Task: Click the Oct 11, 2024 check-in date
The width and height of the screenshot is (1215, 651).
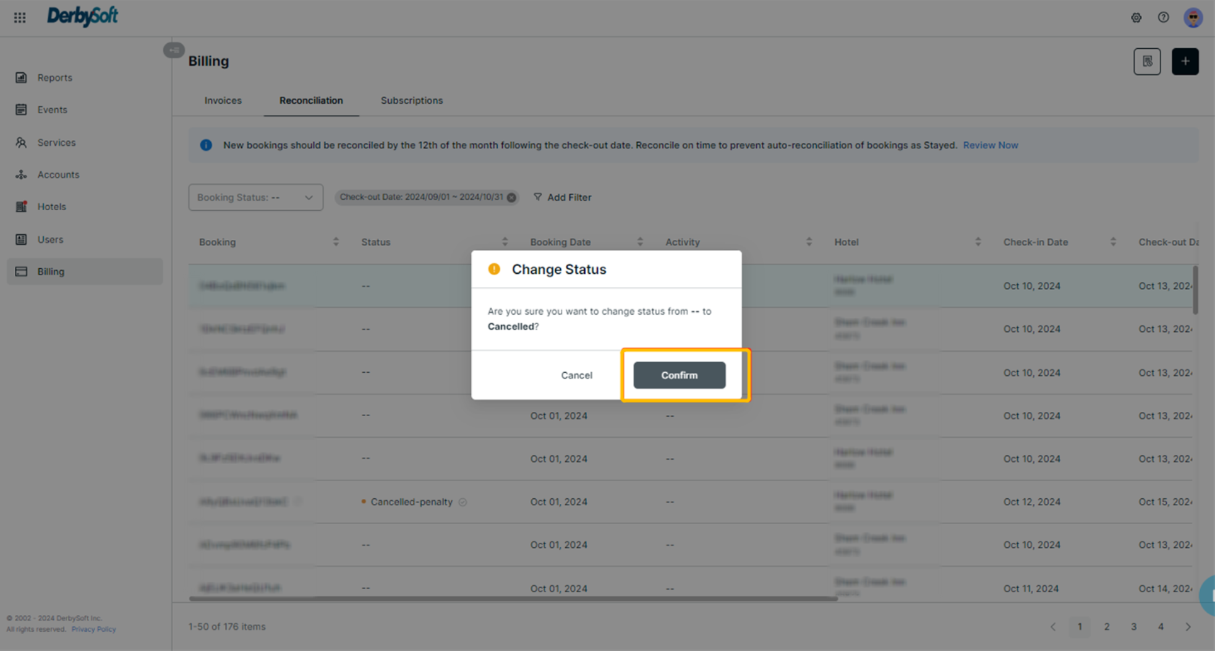Action: [1031, 589]
